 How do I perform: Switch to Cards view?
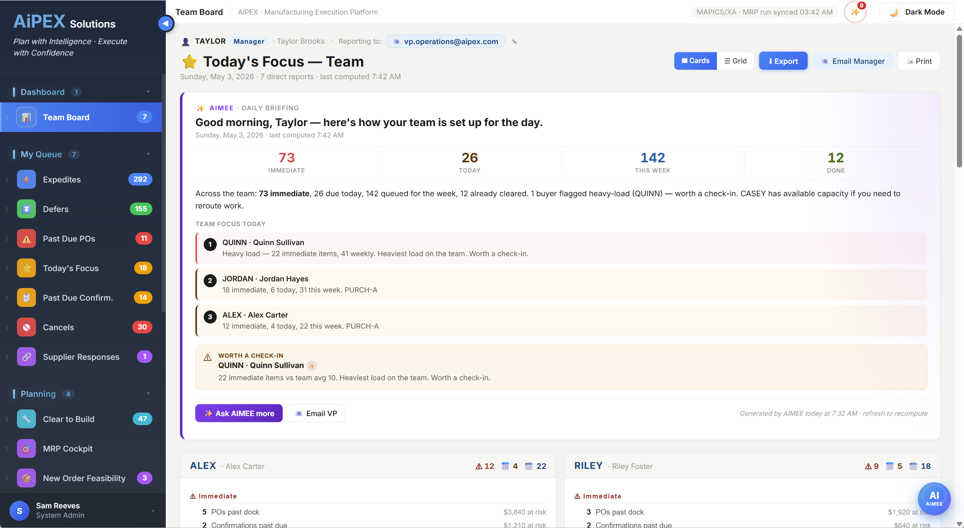(696, 61)
